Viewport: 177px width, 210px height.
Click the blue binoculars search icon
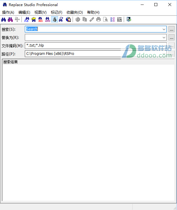point(3,19)
